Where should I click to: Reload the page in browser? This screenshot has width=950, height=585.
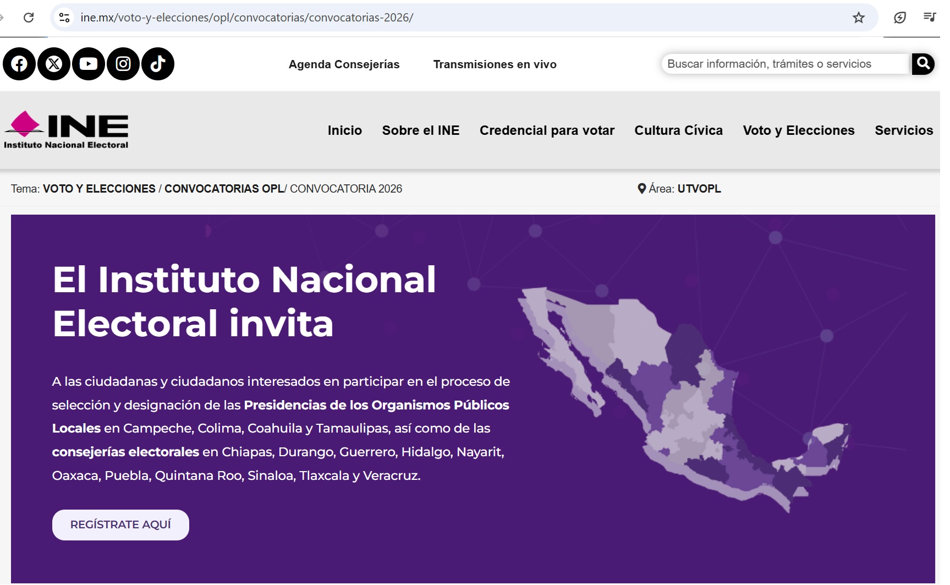tap(29, 18)
